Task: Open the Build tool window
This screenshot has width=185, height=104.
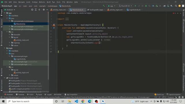Action: tap(39, 94)
